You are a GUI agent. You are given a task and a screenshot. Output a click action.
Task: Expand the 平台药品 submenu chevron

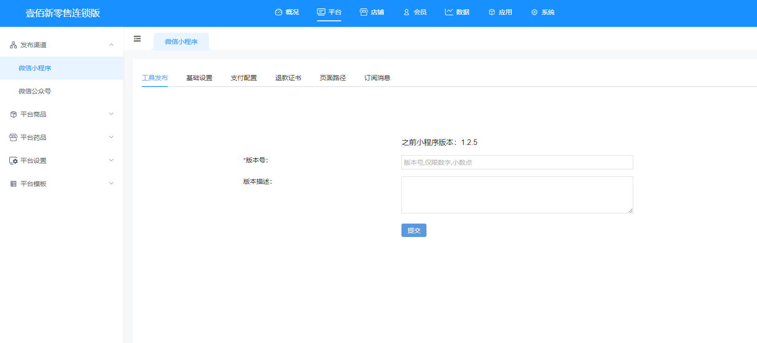pyautogui.click(x=111, y=137)
